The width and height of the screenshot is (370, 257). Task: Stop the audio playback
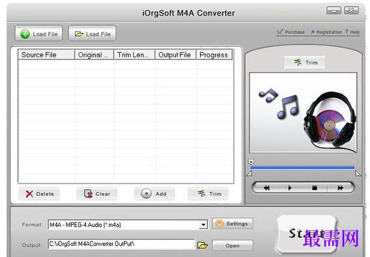315,188
